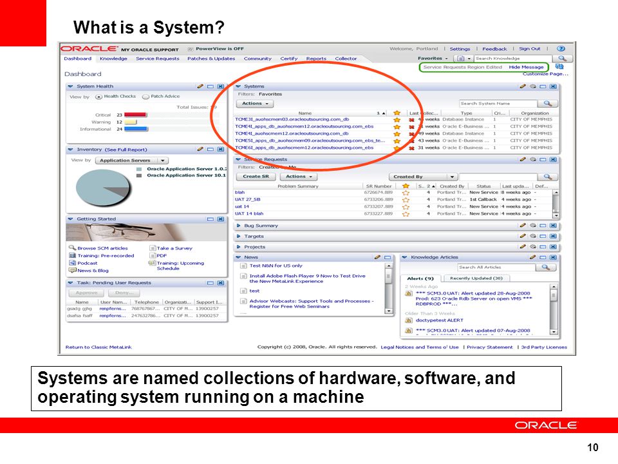This screenshot has width=618, height=464.
Task: Click the News scrollbar down arrow
Action: [x=389, y=311]
